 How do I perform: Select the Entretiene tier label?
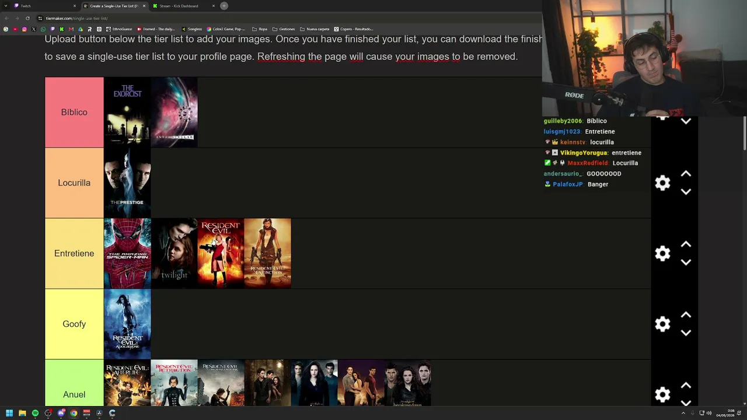click(x=74, y=253)
